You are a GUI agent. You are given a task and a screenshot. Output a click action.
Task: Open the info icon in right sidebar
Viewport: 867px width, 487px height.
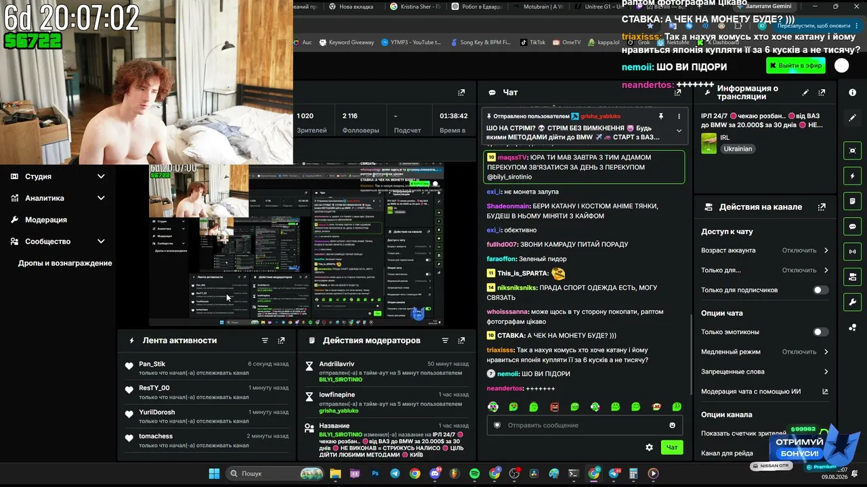[x=852, y=92]
